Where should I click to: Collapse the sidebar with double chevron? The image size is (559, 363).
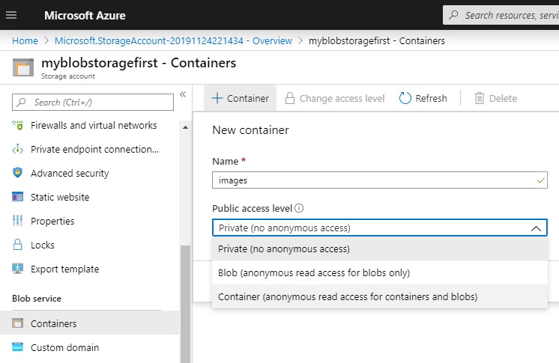pyautogui.click(x=183, y=94)
